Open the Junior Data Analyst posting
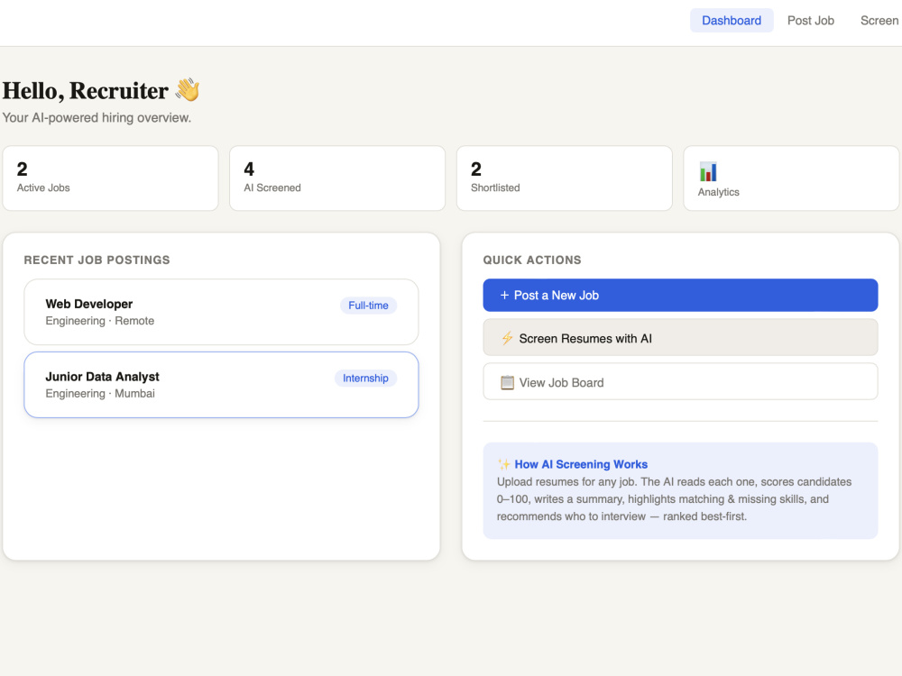Image resolution: width=902 pixels, height=676 pixels. pos(222,385)
